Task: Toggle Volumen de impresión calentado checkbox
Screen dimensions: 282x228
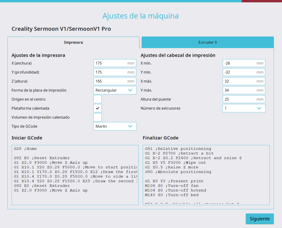Action: coord(98,117)
